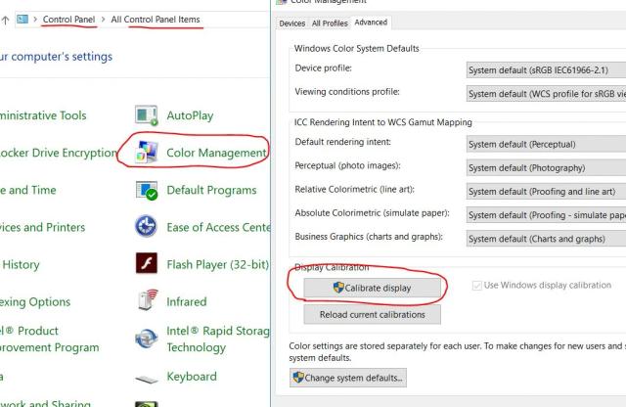Click Reload current calibrations button
The image size is (626, 407).
372,315
